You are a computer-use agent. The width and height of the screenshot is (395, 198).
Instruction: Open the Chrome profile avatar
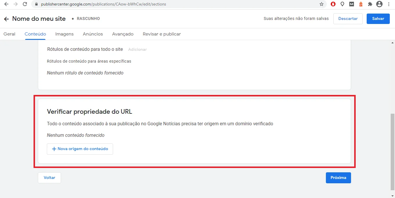(x=379, y=4)
